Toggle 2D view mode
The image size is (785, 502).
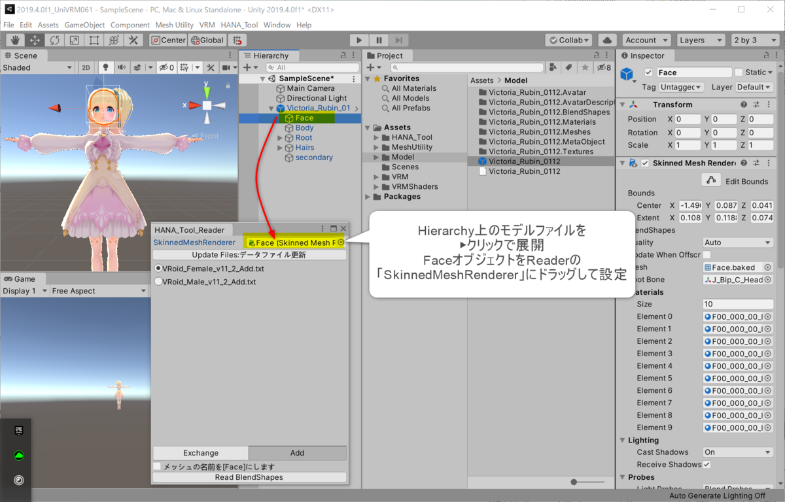coord(86,67)
